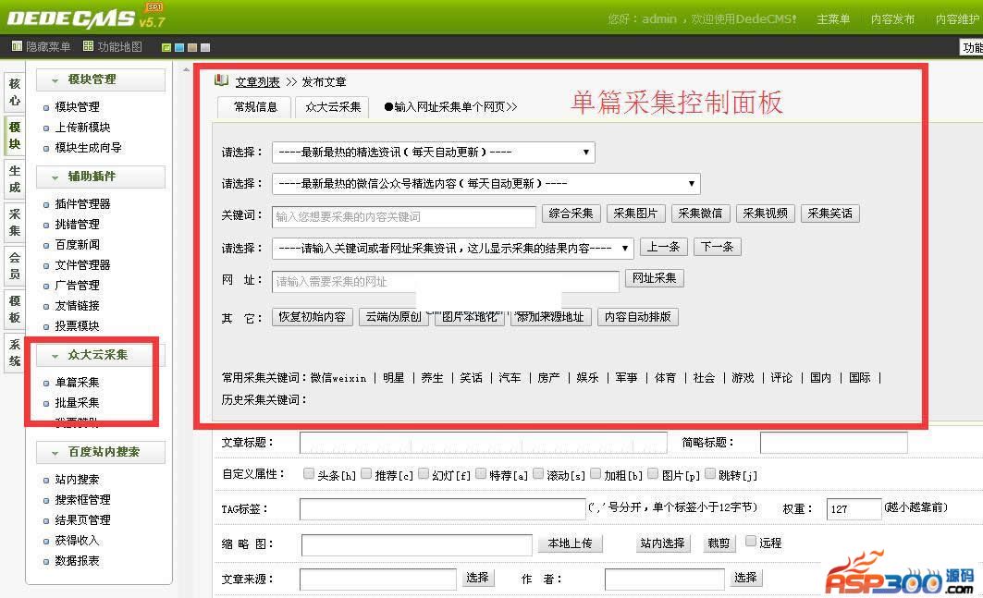
Task: Tick the 图片[p] checkbox
Action: click(653, 473)
